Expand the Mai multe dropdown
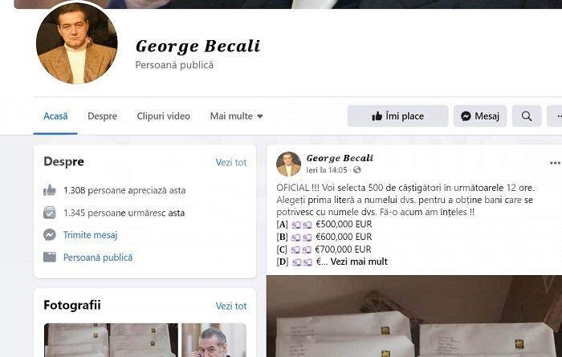Viewport: 562px width, 357px height. click(x=237, y=116)
